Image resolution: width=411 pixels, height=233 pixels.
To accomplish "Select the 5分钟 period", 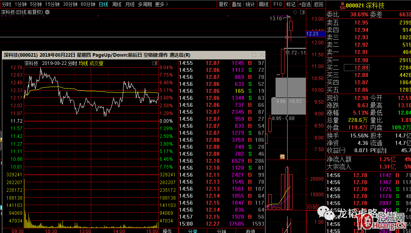I will click(x=36, y=4).
